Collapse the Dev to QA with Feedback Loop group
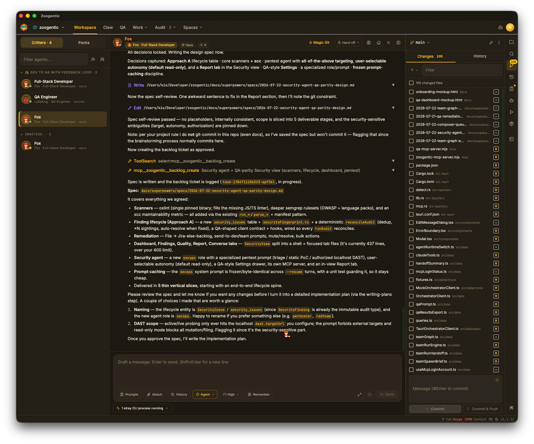 click(x=22, y=72)
